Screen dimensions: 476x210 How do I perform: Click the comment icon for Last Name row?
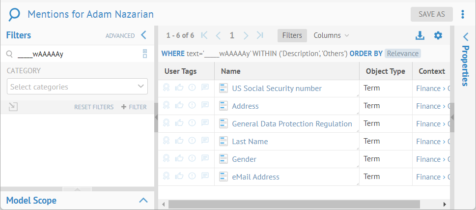[x=205, y=142]
